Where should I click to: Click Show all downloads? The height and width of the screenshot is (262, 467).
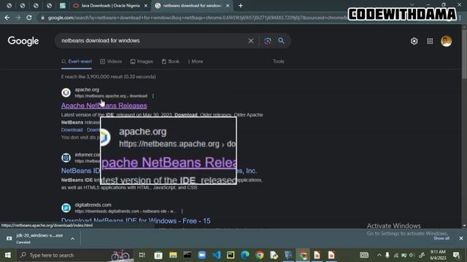tap(441, 238)
